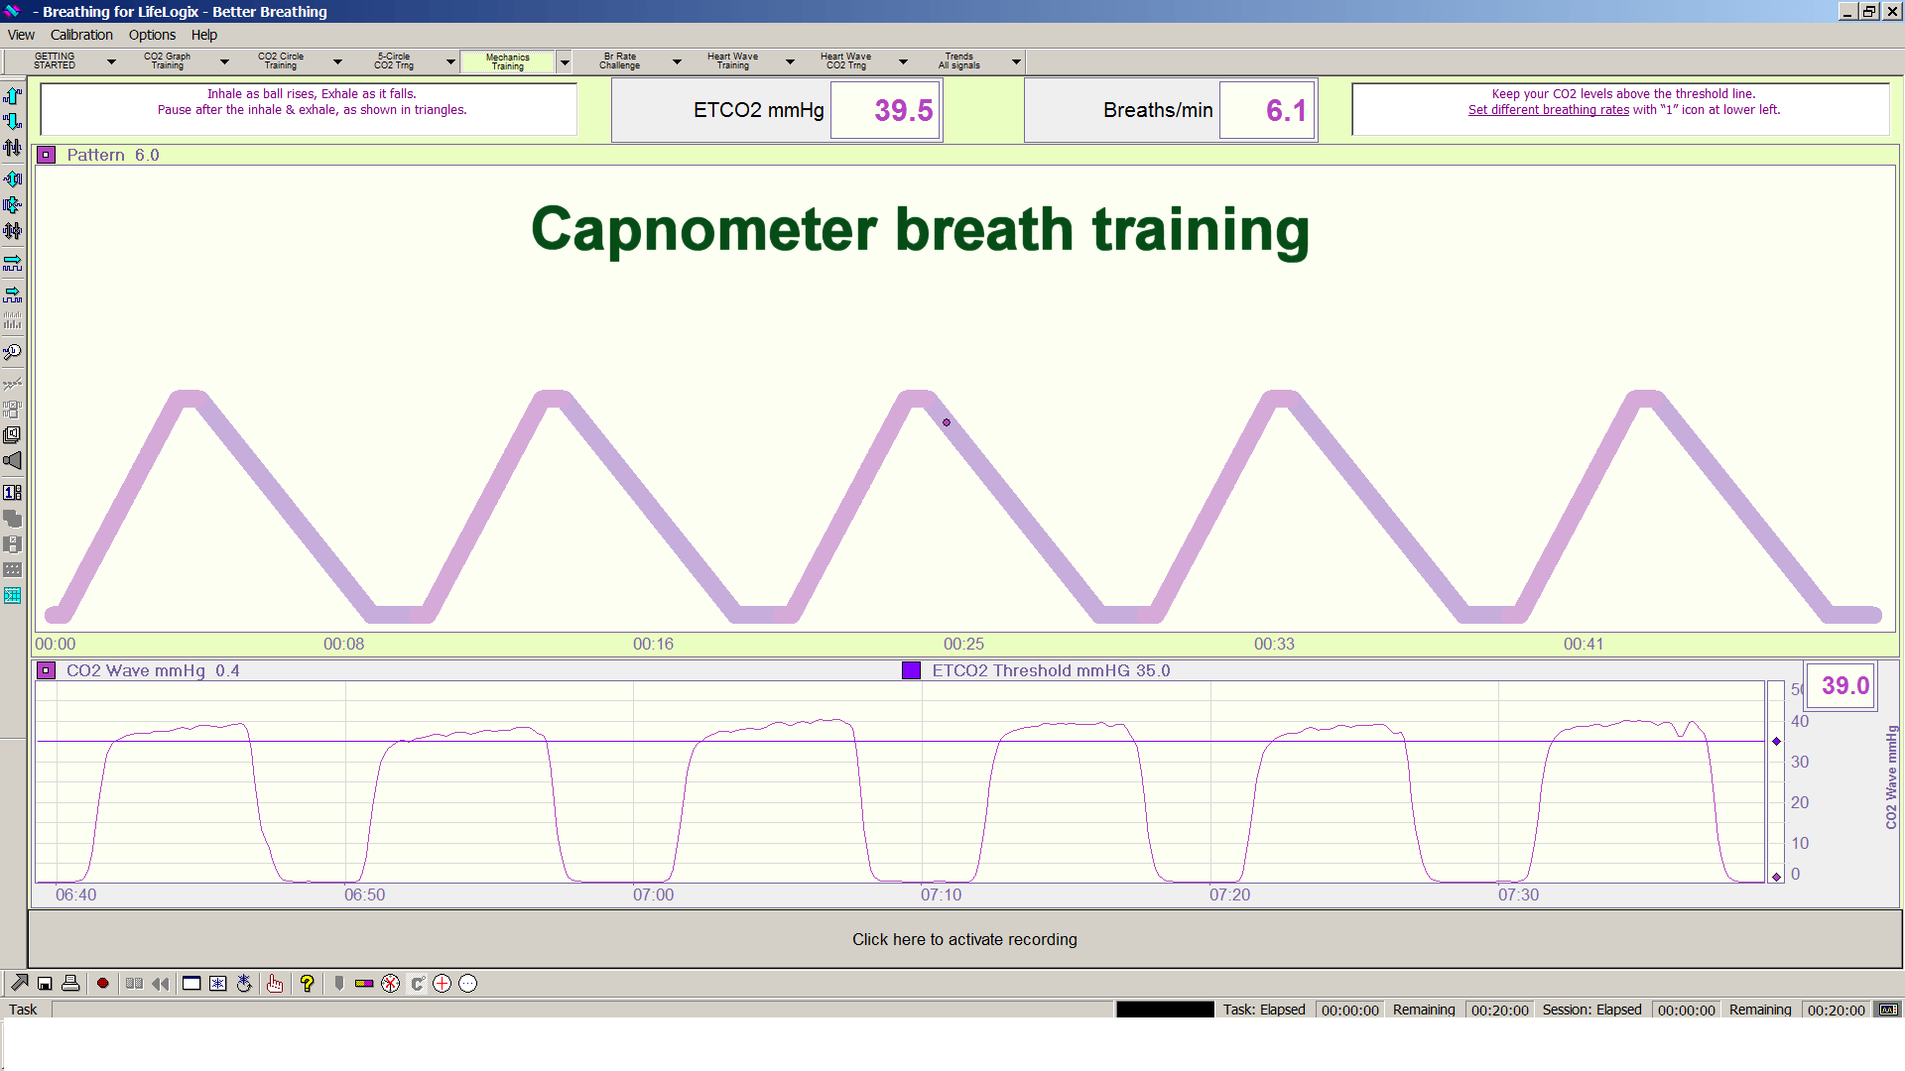Image resolution: width=1905 pixels, height=1071 pixels.
Task: Open the View menu
Action: point(21,35)
